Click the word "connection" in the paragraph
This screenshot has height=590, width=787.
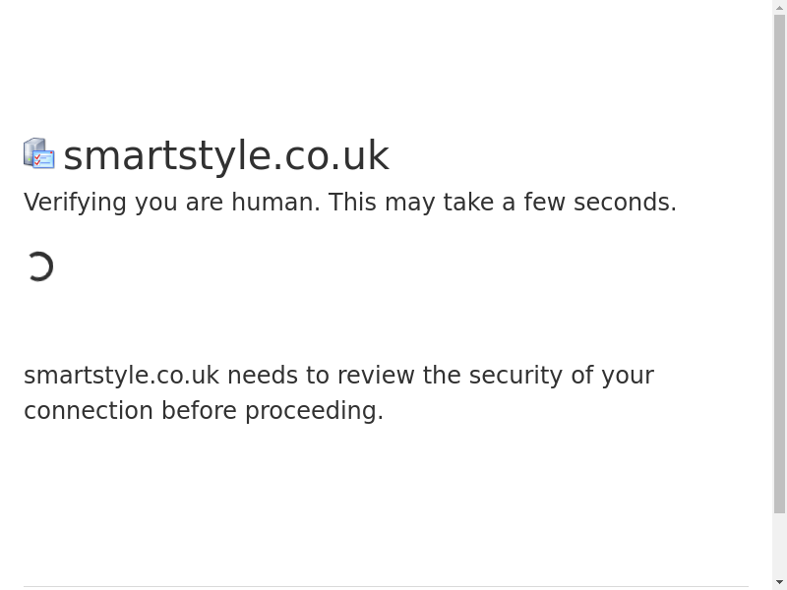[89, 411]
